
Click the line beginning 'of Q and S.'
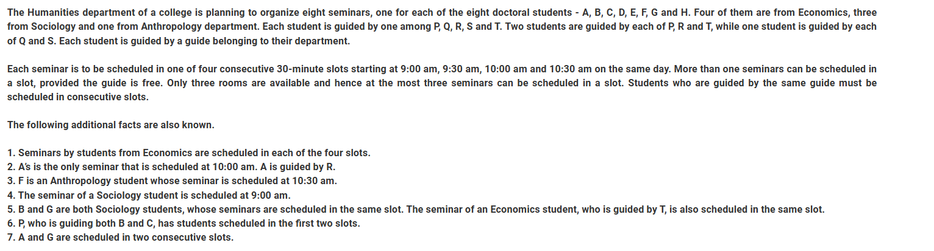click(179, 41)
